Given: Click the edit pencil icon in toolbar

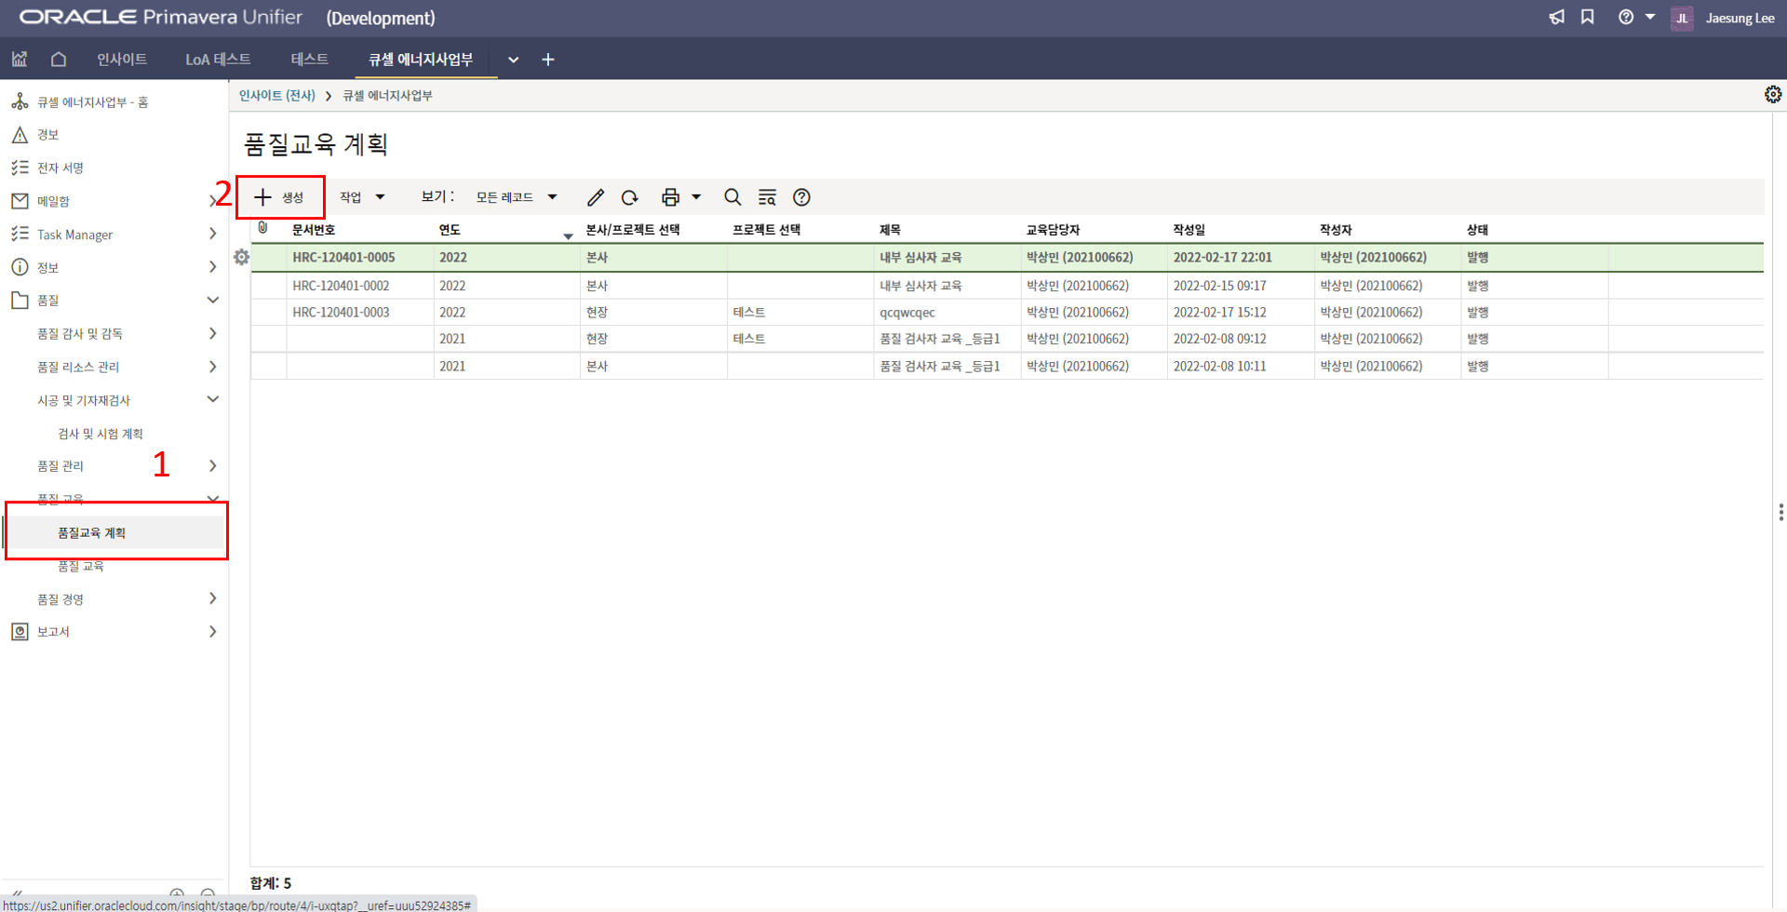Looking at the screenshot, I should click(x=596, y=197).
